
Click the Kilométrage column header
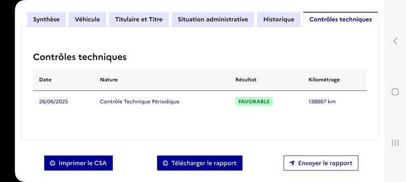[x=324, y=80]
